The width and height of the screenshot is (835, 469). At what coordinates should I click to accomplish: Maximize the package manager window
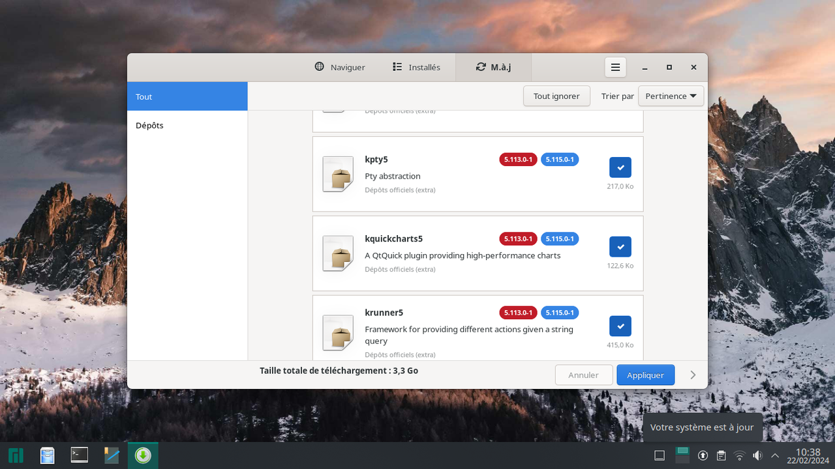tap(669, 67)
